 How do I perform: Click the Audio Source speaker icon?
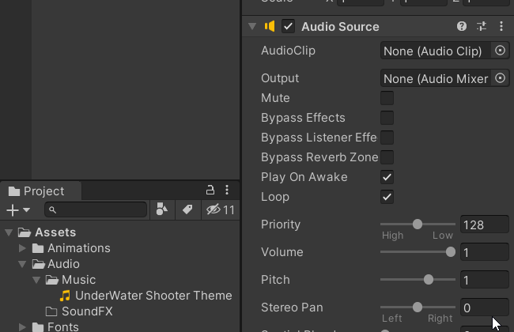270,26
